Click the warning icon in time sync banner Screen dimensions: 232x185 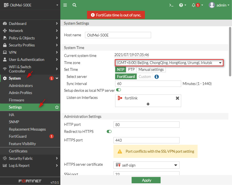pos(93,15)
